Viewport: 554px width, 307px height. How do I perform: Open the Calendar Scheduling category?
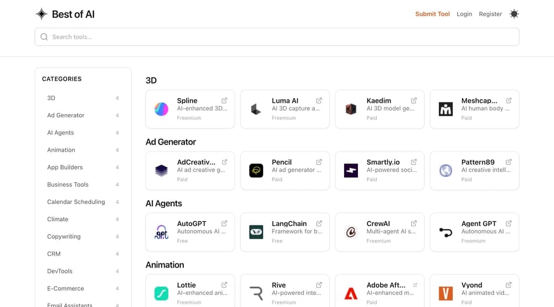click(83, 202)
